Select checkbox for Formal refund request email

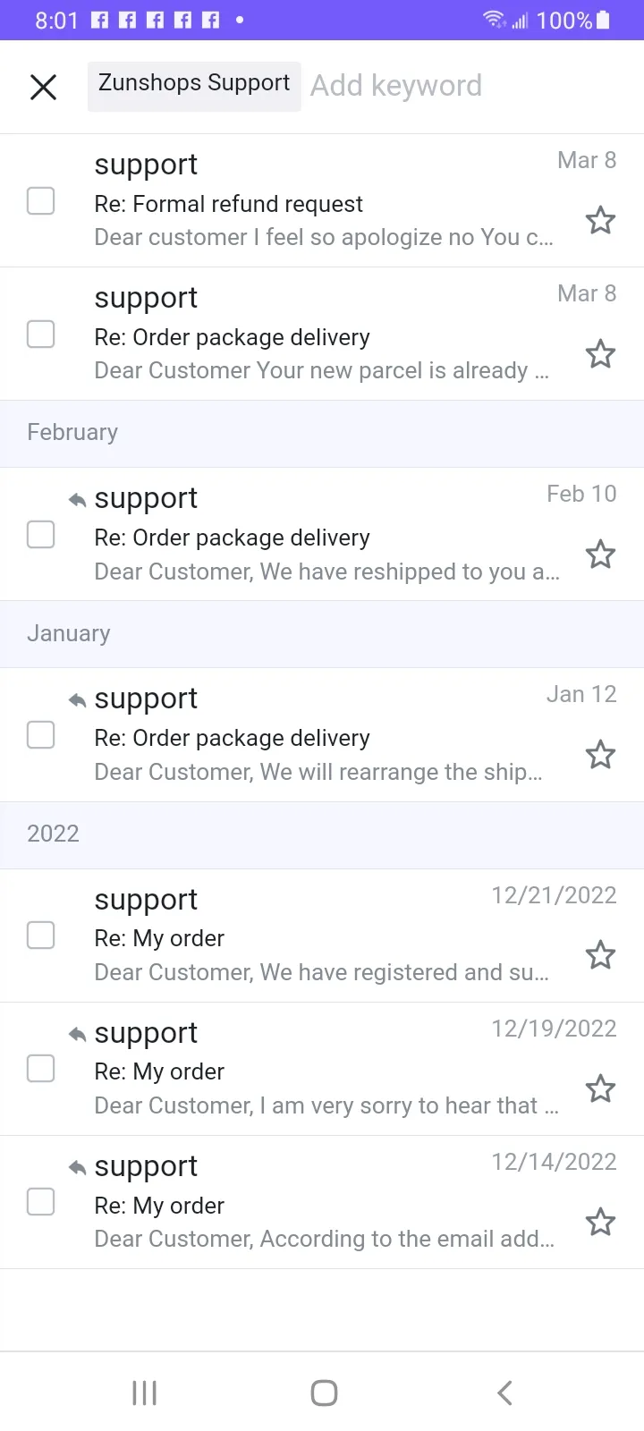40,200
